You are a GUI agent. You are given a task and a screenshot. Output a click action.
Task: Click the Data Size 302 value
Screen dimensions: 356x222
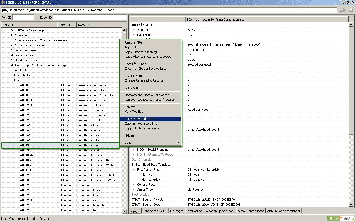pos(191,35)
